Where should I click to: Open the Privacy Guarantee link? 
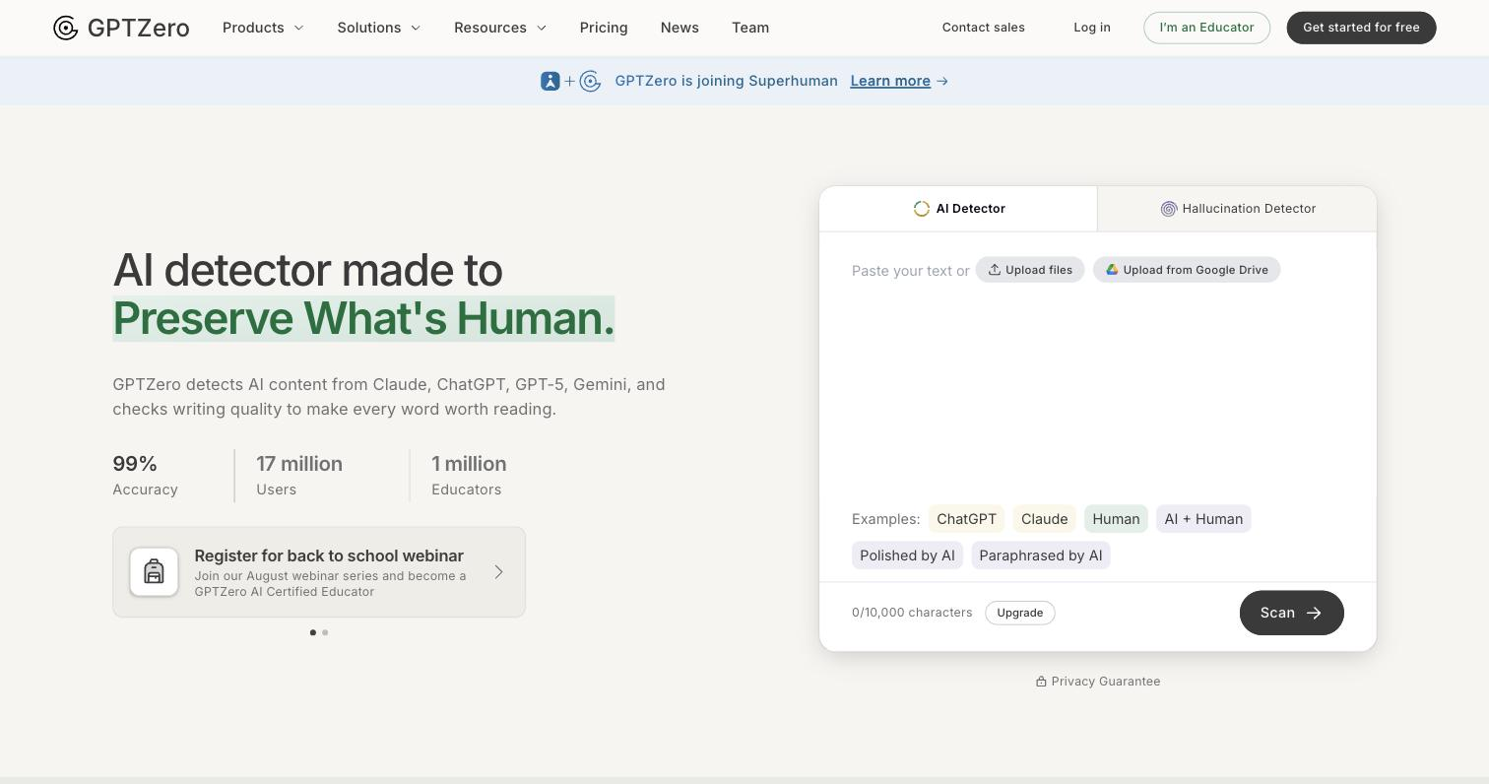1098,682
